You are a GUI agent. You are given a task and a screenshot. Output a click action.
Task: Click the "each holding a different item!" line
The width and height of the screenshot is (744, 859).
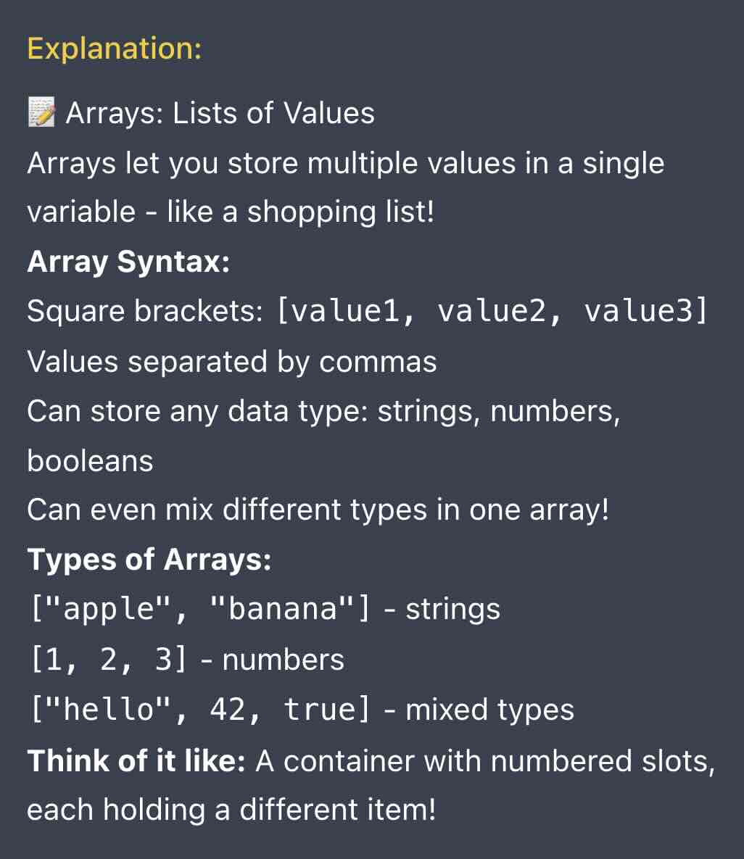click(x=231, y=809)
